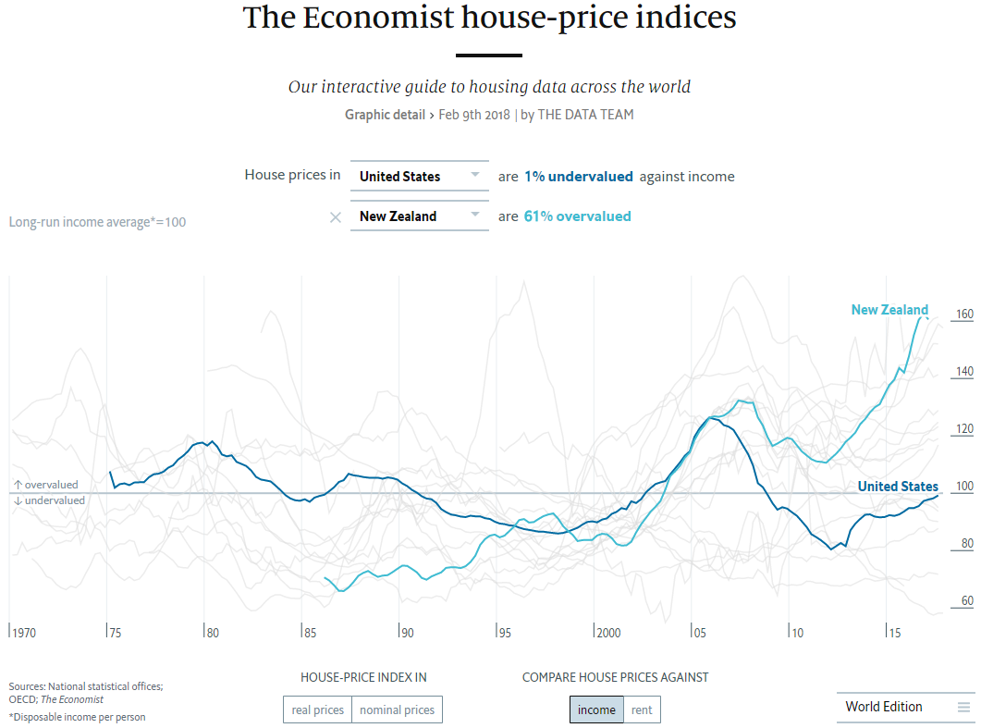Select the 15 year marker on the axis
981x728 pixels.
tap(894, 633)
